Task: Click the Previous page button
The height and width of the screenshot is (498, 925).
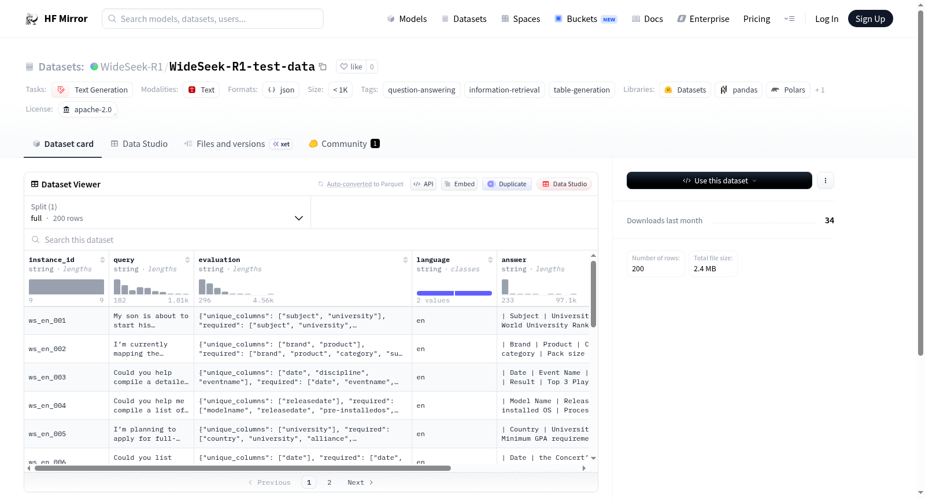Action: tap(269, 482)
